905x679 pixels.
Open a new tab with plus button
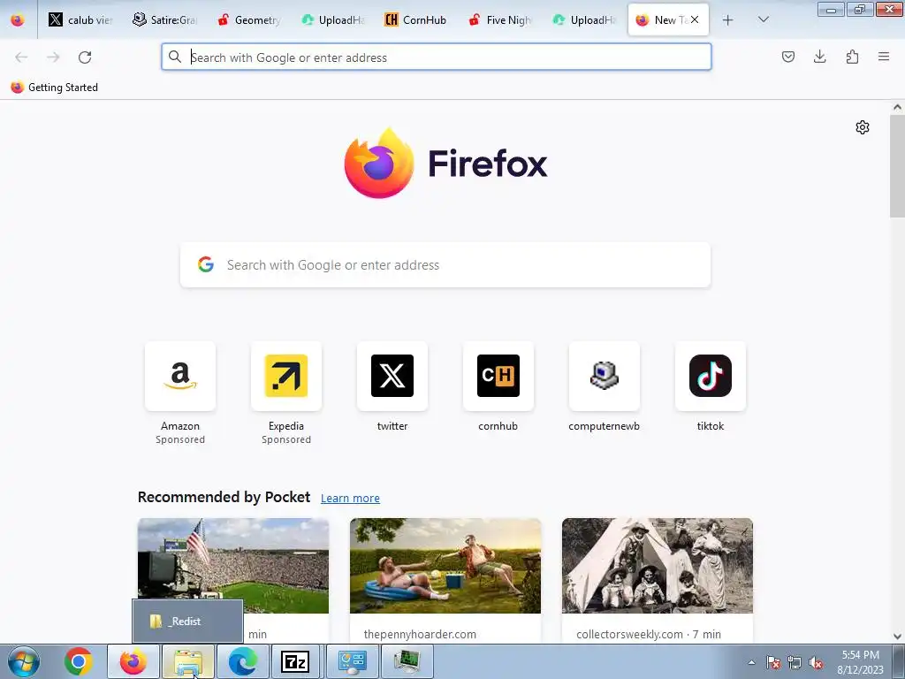[728, 20]
